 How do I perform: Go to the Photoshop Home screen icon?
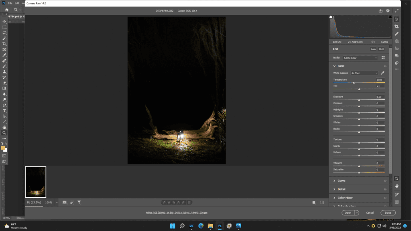click(x=7, y=10)
